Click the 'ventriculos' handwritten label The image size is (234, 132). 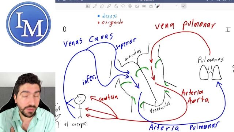click(x=160, y=107)
